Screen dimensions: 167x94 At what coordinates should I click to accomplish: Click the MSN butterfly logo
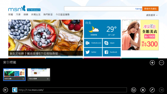tap(17, 8)
